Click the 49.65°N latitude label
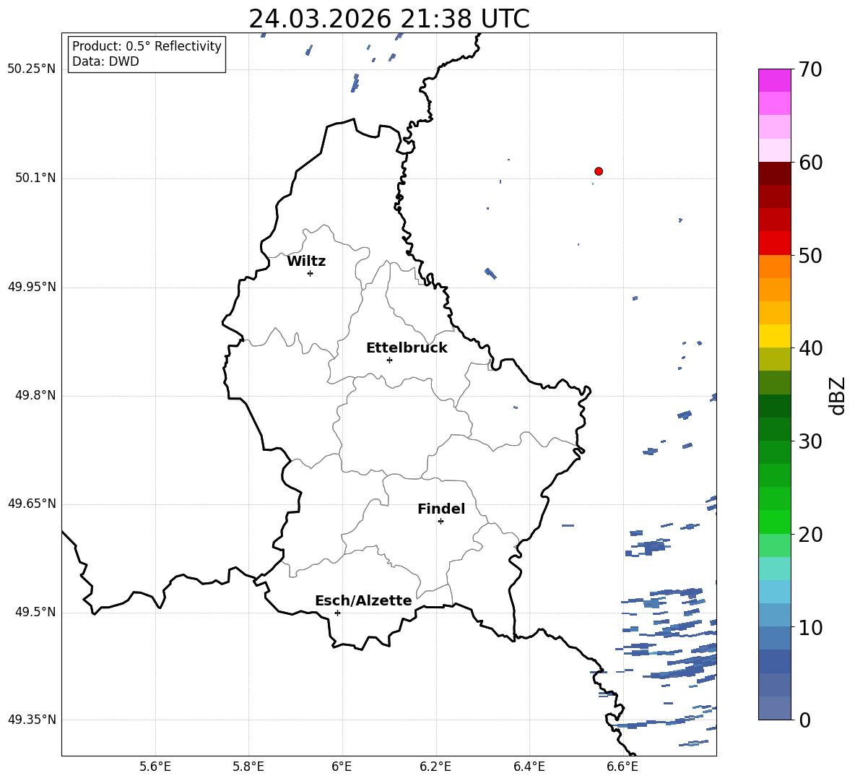Screen dimensions: 855x781 [x=32, y=504]
